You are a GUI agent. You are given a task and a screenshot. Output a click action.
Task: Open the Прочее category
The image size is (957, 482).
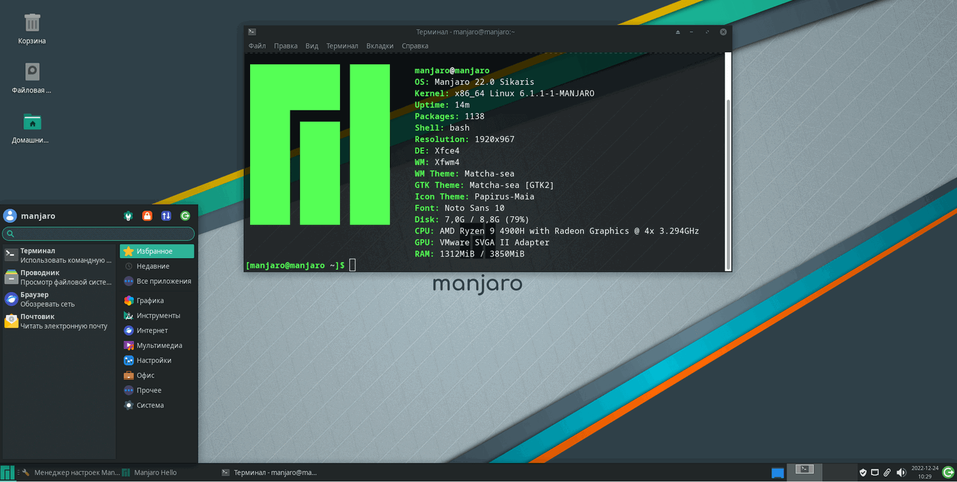[x=157, y=390]
